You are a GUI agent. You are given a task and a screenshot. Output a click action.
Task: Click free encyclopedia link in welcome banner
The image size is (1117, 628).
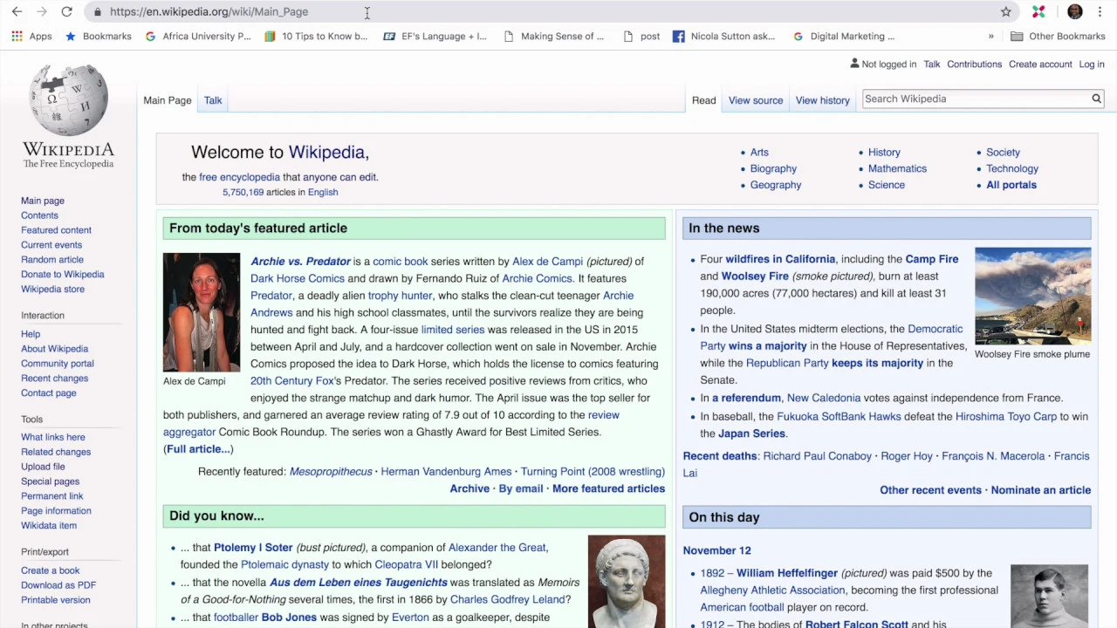[x=239, y=177]
